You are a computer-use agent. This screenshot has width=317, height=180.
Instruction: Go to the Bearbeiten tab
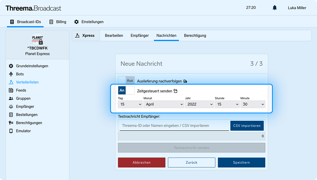114,36
